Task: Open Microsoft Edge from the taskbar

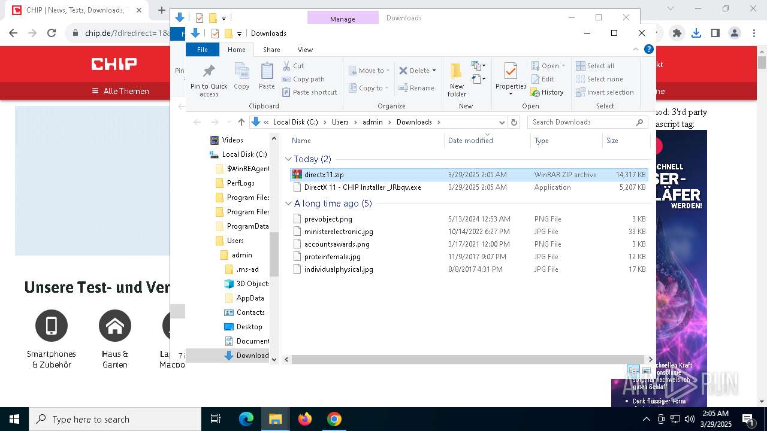Action: pyautogui.click(x=246, y=419)
